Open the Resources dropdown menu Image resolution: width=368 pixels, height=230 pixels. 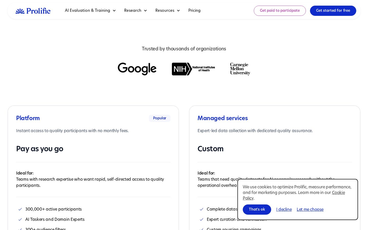click(168, 10)
